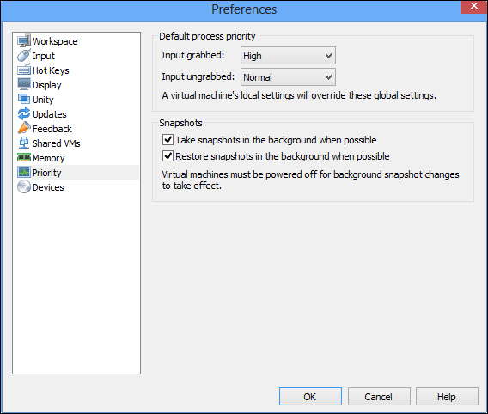Open the Memory chip icon
The image size is (488, 414).
pos(24,158)
